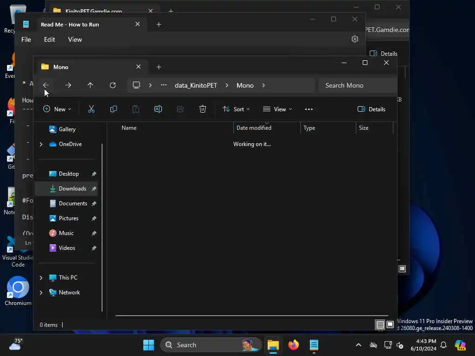Go up one folder level
Screen dimensions: 475x356
tap(90, 85)
